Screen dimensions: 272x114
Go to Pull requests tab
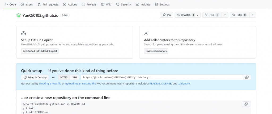tap(48, 4)
